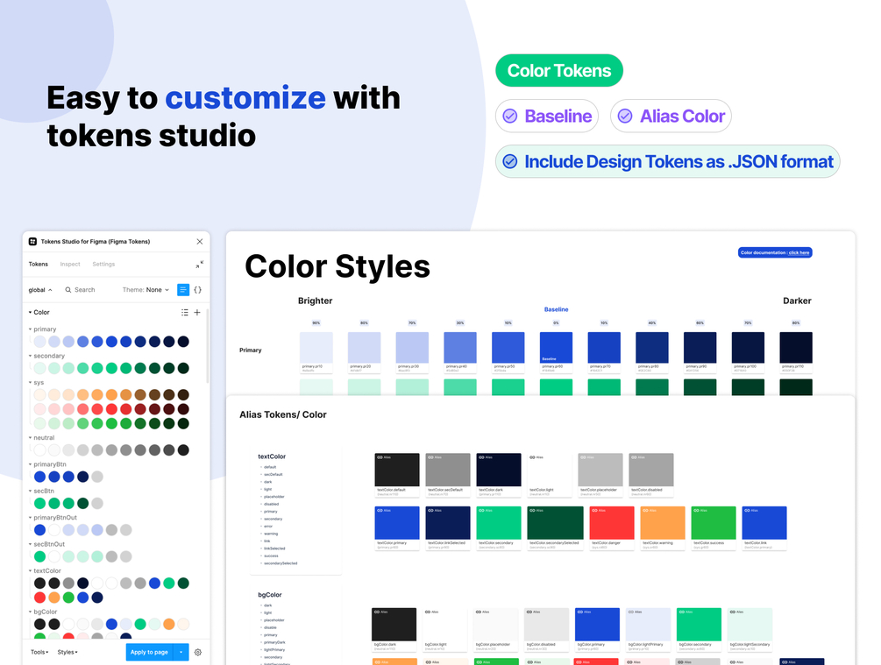This screenshot has width=881, height=665.
Task: Switch to the Inspect tab
Action: (70, 264)
